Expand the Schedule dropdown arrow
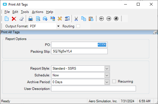 pyautogui.click(x=107, y=75)
